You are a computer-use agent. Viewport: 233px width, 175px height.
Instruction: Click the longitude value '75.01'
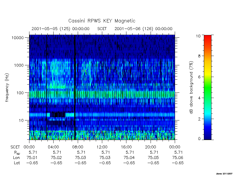click(x=32, y=157)
